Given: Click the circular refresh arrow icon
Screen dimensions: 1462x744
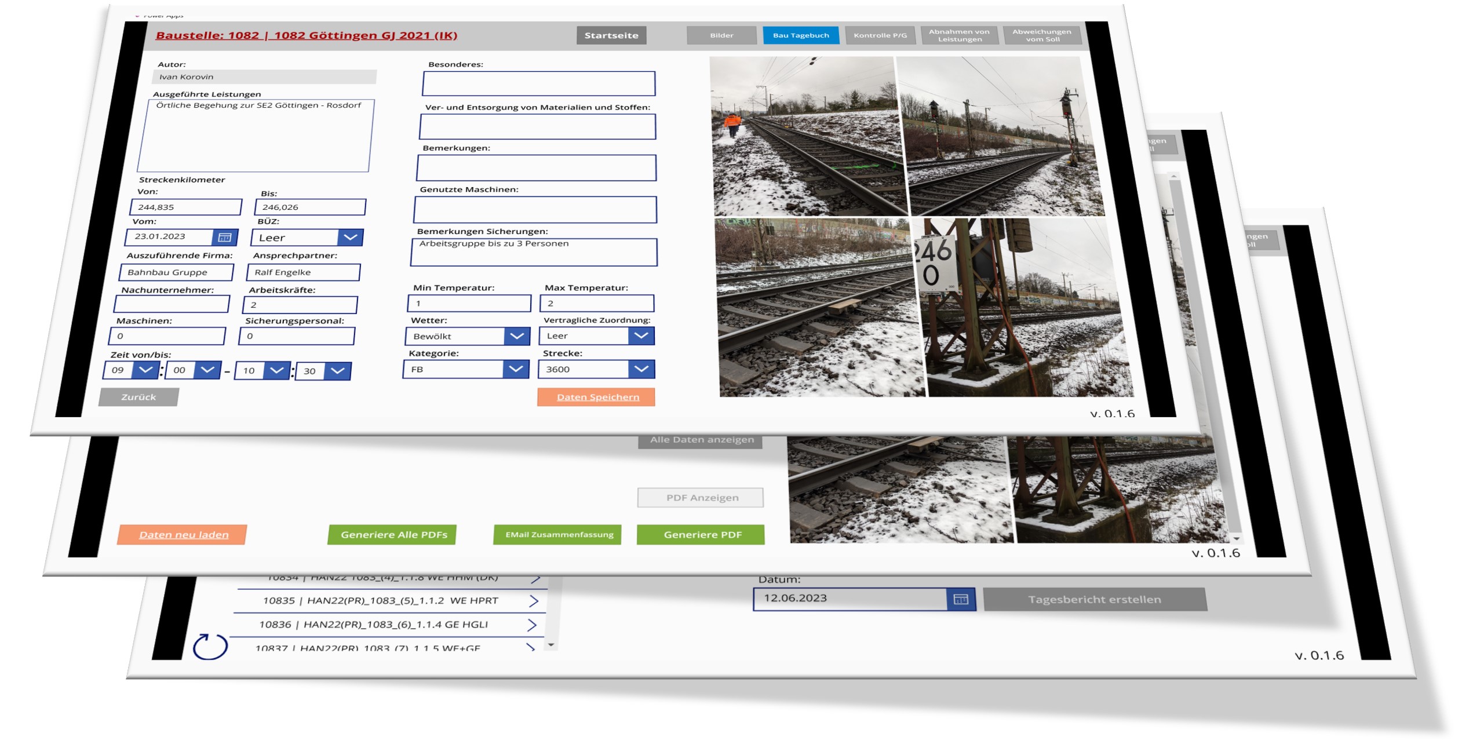Looking at the screenshot, I should (x=210, y=646).
